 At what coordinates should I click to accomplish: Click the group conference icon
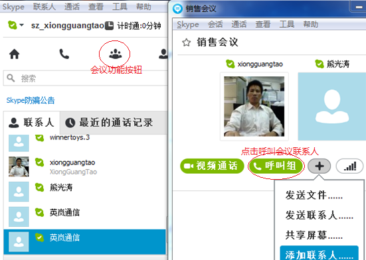tap(116, 54)
